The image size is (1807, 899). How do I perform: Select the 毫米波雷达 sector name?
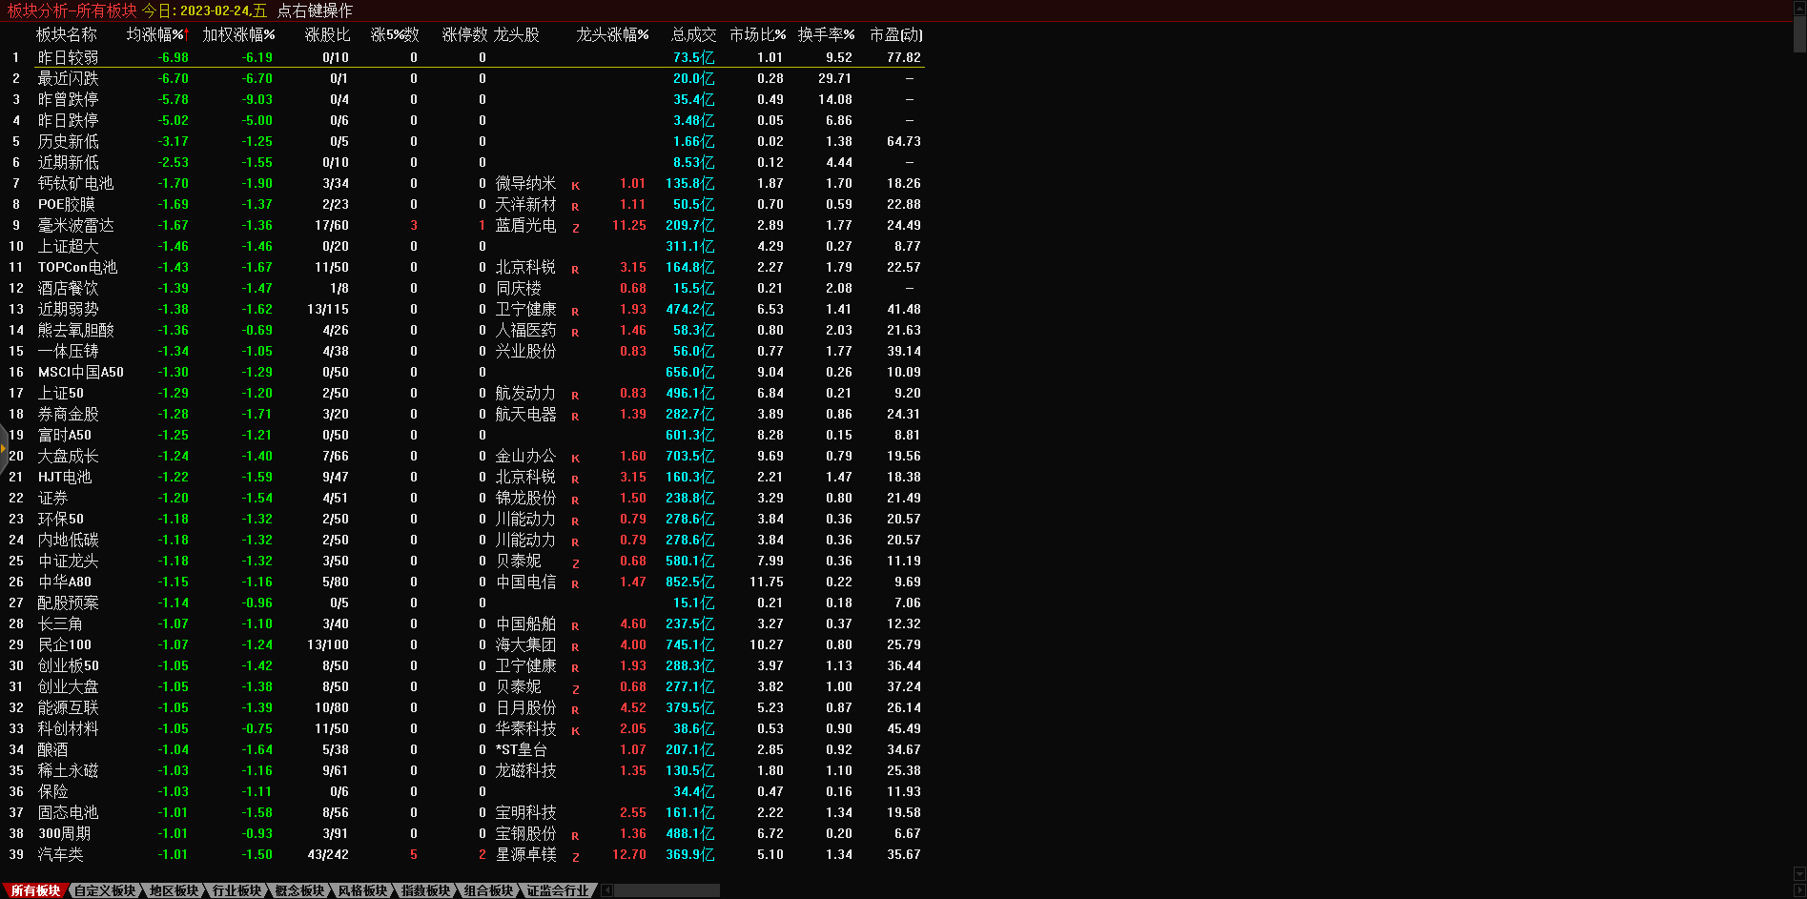(75, 225)
